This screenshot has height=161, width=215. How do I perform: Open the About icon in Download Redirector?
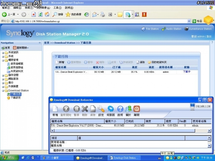click(128, 109)
